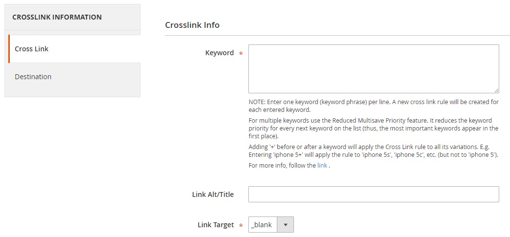
Task: Click the Link Target dropdown arrow button
Action: point(286,225)
